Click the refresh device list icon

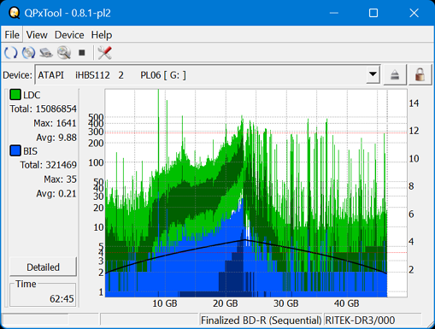coord(11,53)
